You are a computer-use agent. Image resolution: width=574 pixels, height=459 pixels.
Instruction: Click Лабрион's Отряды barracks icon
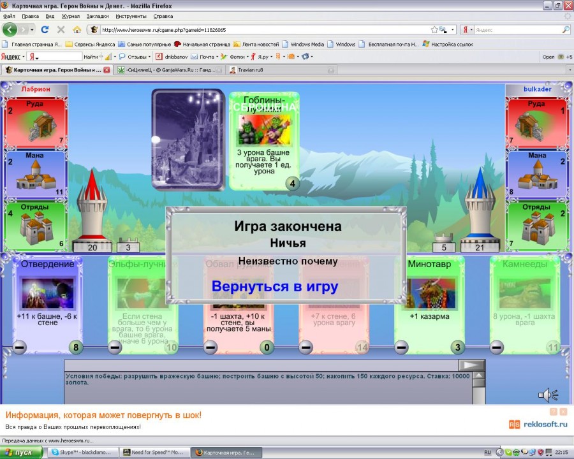[x=36, y=228]
